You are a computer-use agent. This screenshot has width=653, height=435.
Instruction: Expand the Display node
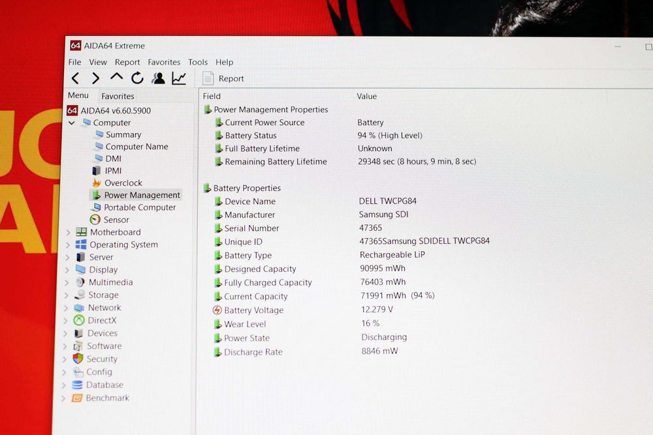point(67,270)
